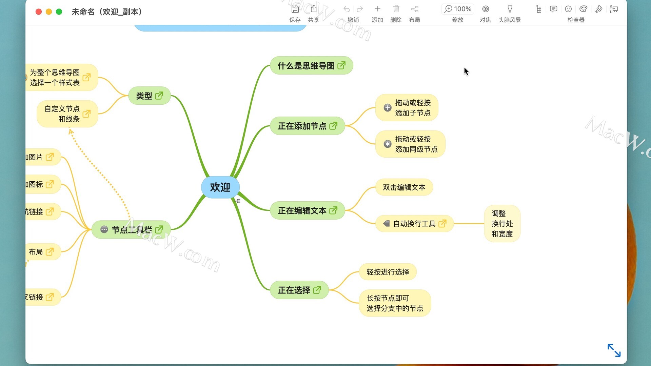Undo with the left-pointing 撤销 arrow

click(347, 9)
